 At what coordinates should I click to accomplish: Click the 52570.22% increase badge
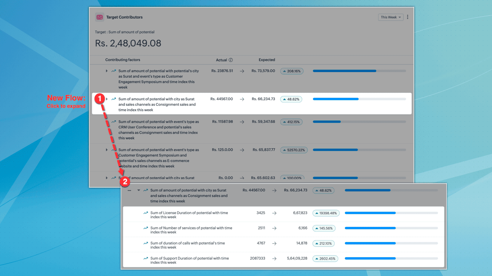tap(294, 150)
